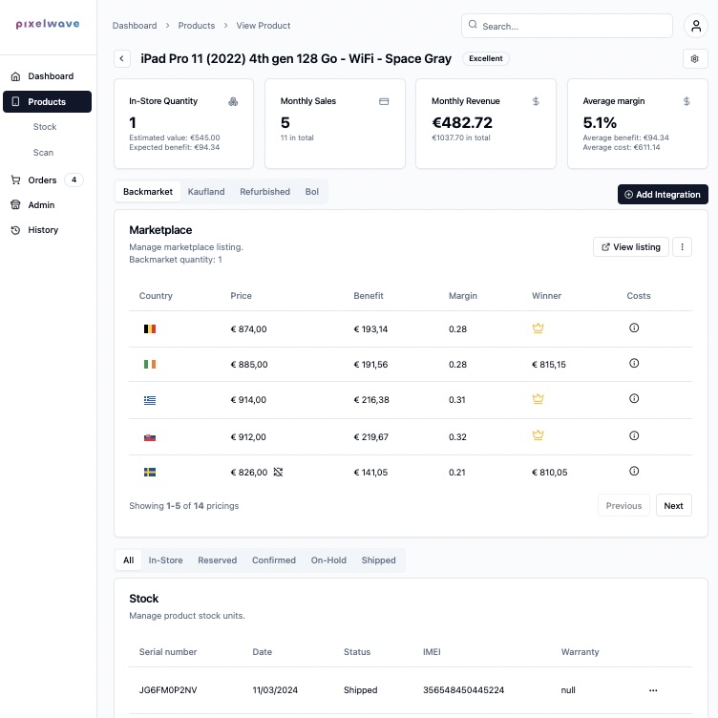Click the Dashboard breadcrumb link
Image resolution: width=718 pixels, height=718 pixels.
click(135, 26)
